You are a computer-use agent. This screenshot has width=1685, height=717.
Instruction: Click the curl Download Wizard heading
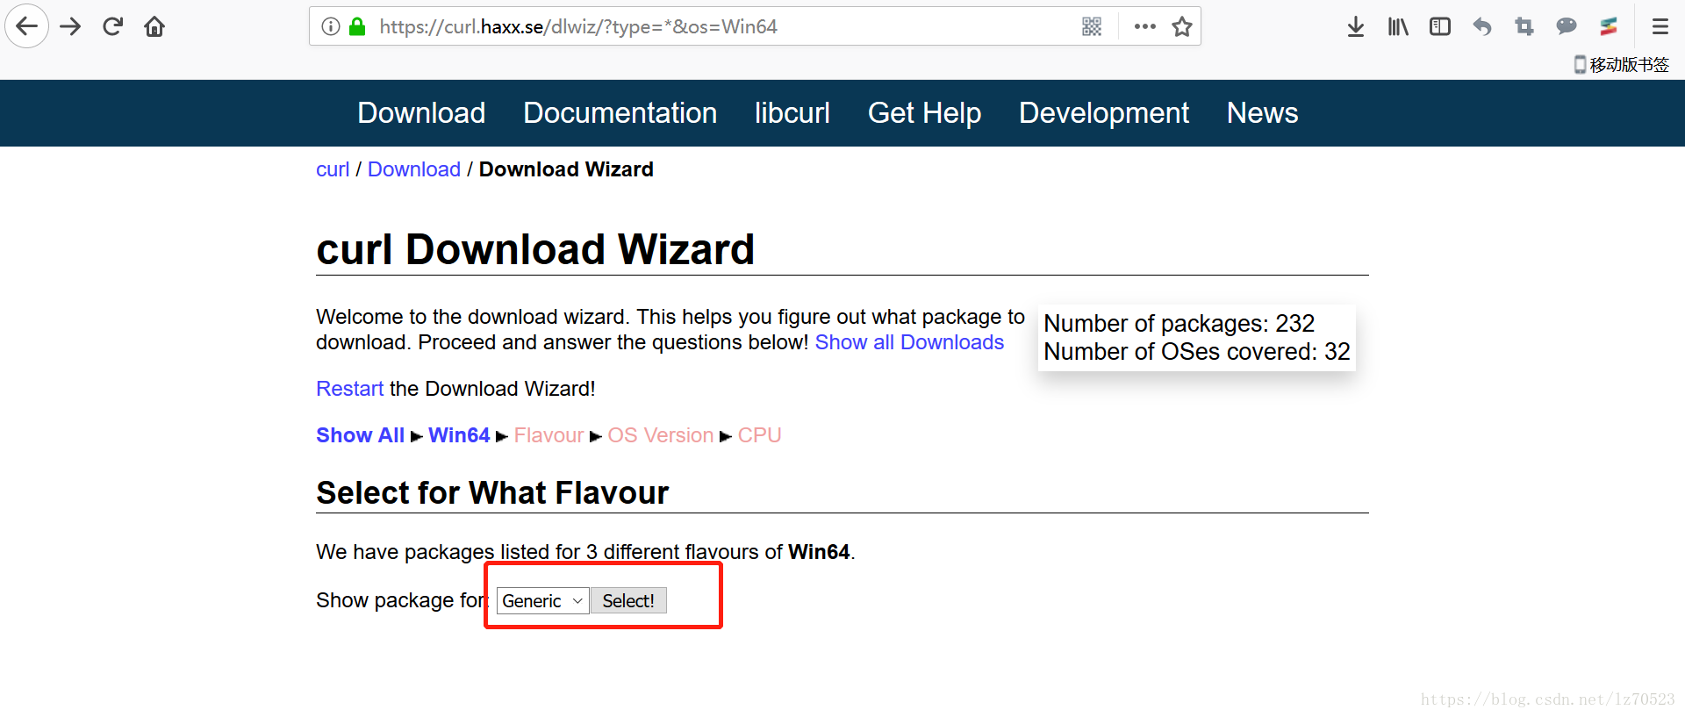tap(535, 249)
